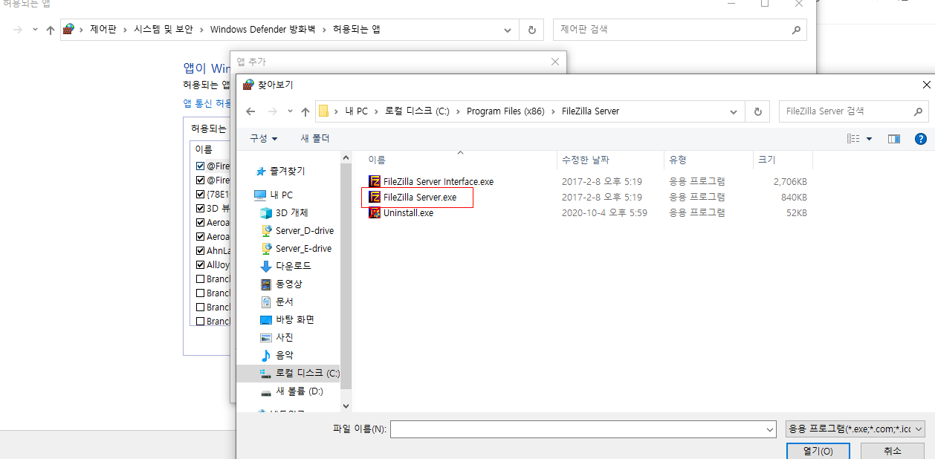Click the 새 폴더 button
This screenshot has height=459, width=935.
315,139
